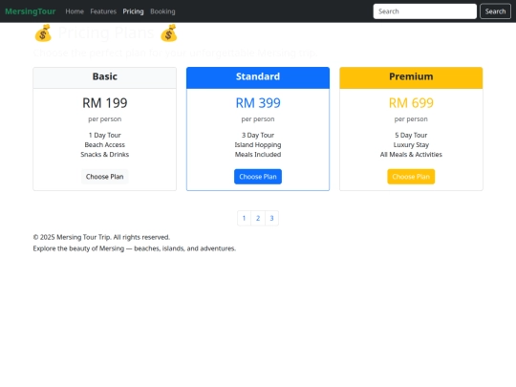The width and height of the screenshot is (516, 387).
Task: Click the RM 399 price
Action: [258, 103]
